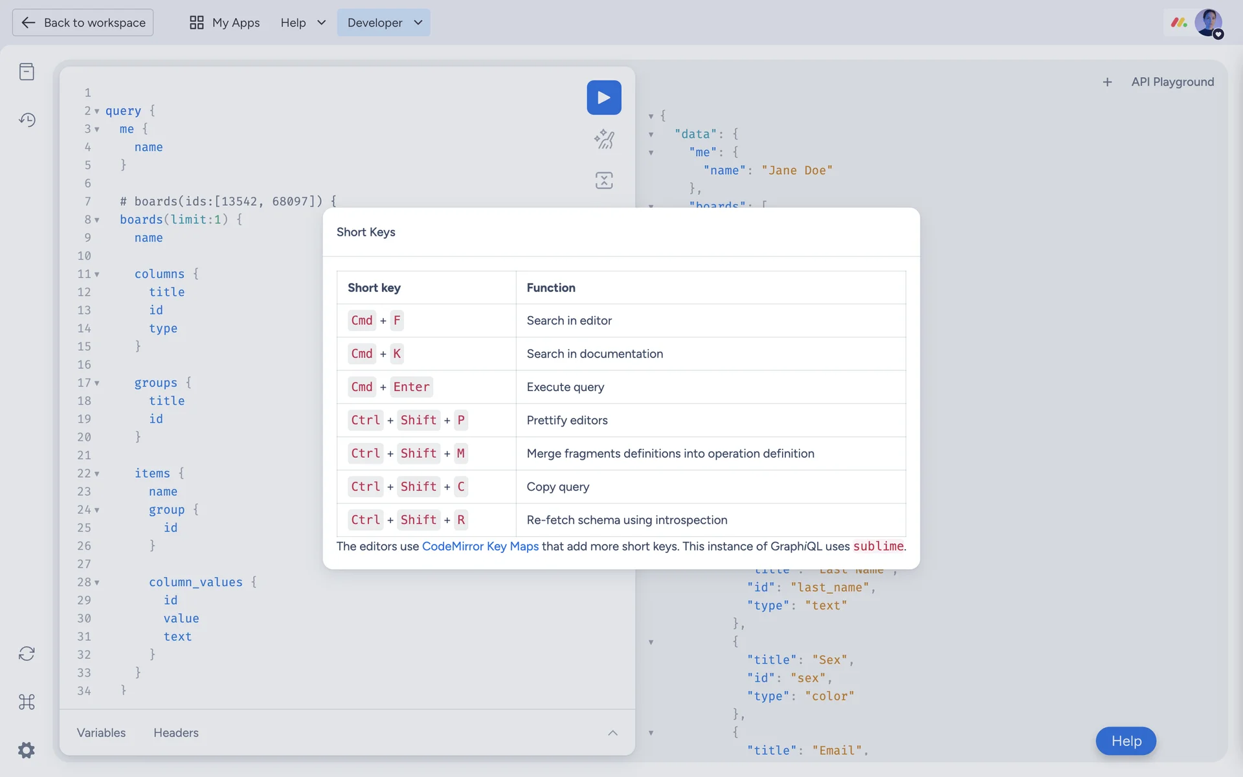The height and width of the screenshot is (777, 1243).
Task: Open the CodeMirror Key Maps link
Action: click(480, 546)
